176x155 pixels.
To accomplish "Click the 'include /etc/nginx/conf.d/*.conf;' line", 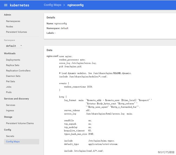I will coord(84,151).
